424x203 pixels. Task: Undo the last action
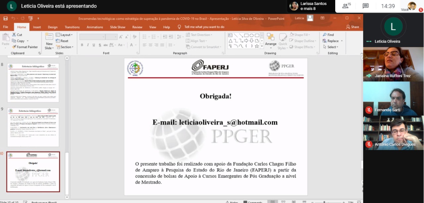[13, 19]
